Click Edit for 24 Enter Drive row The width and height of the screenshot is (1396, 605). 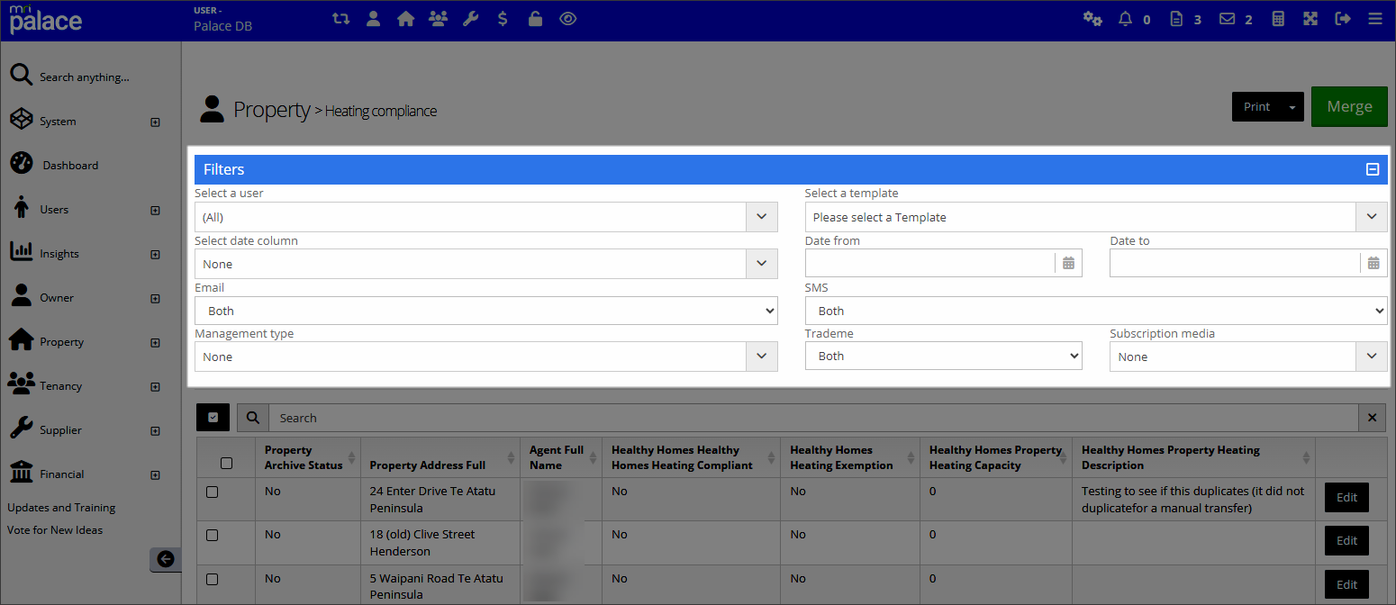coord(1346,497)
